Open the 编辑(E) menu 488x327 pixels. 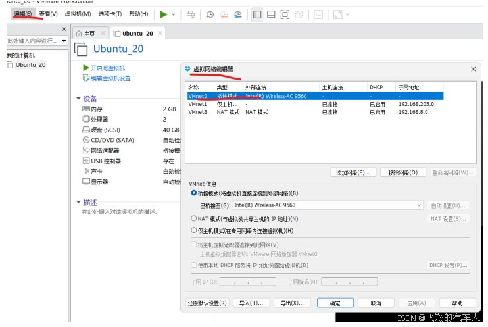pos(23,14)
